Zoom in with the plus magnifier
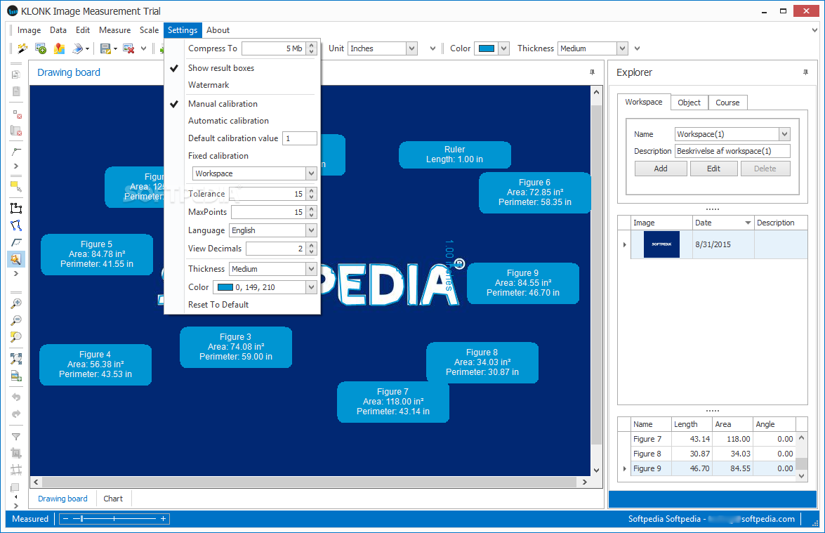 point(16,303)
